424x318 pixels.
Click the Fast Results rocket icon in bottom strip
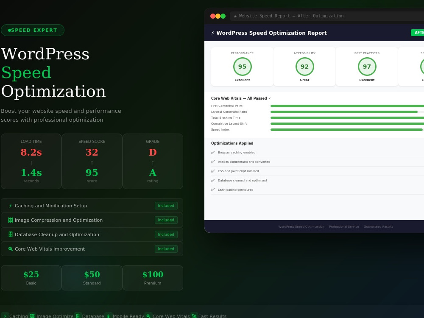[x=194, y=316]
